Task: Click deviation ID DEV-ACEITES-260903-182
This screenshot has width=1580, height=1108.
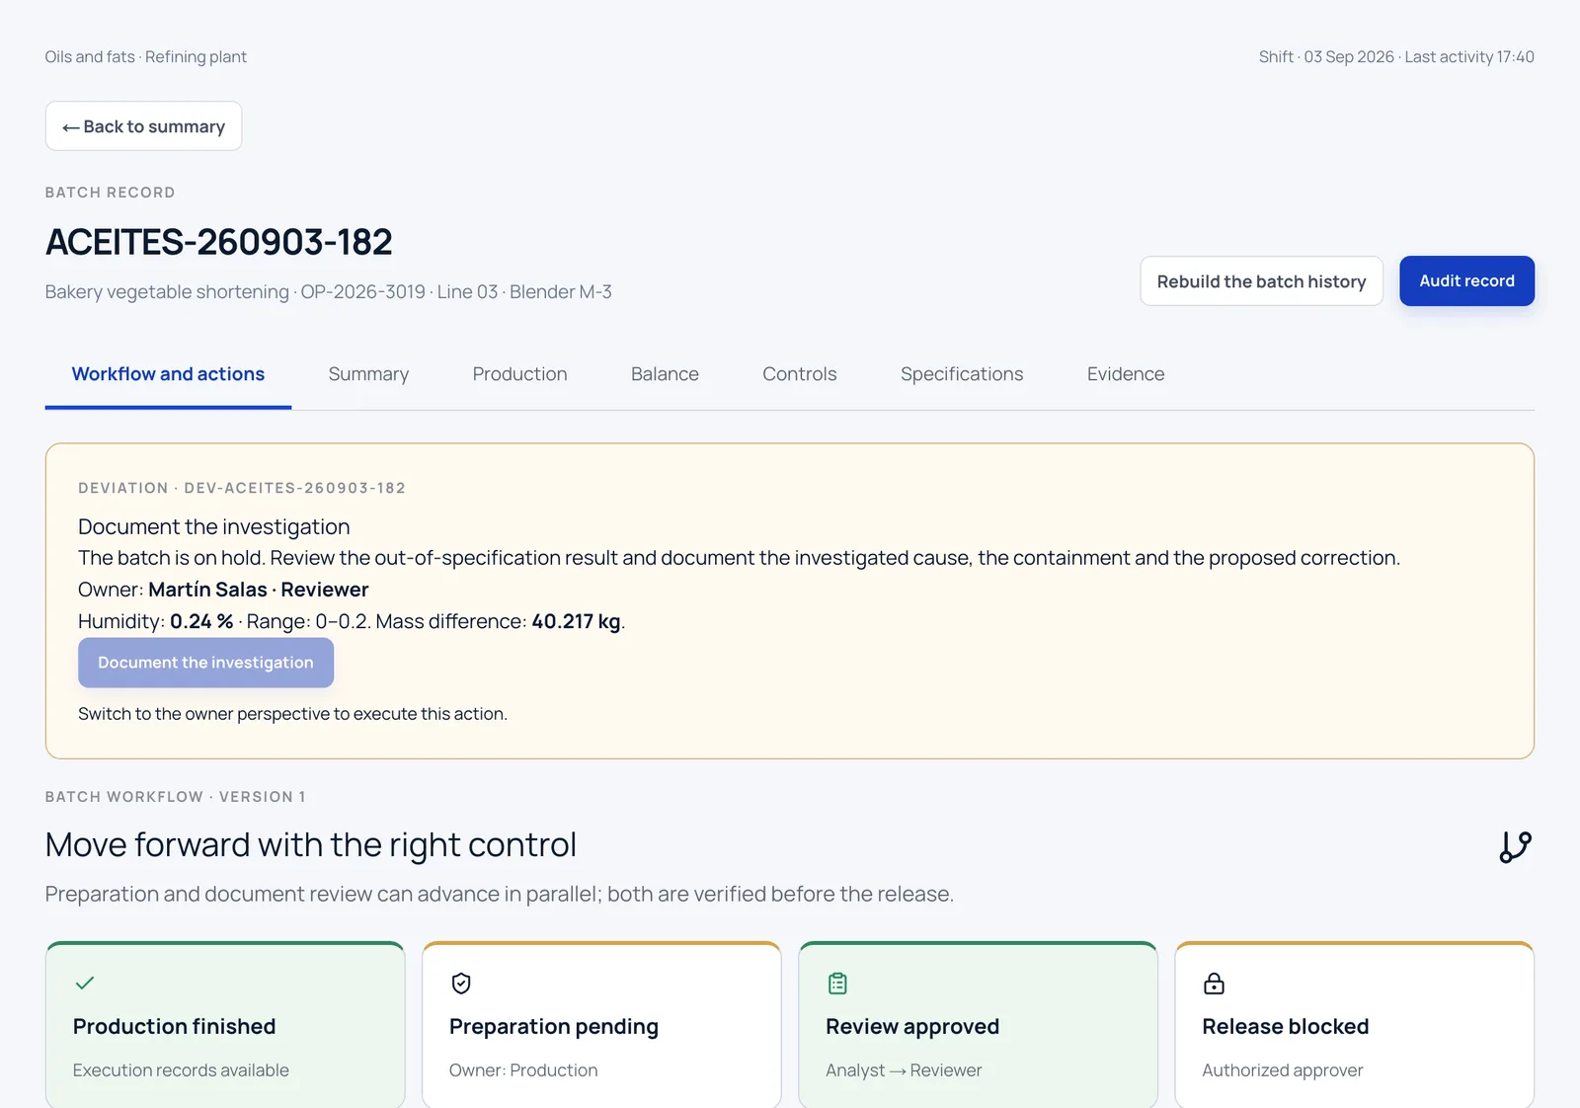Action: coord(294,488)
